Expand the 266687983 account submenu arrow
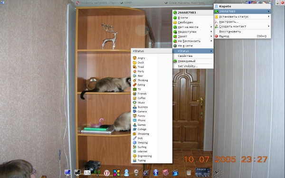 [269, 11]
